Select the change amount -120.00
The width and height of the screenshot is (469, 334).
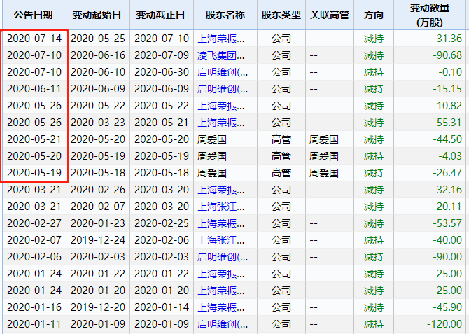click(444, 323)
